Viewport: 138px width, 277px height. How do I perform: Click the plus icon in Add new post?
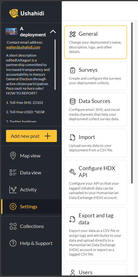[x=48, y=136]
